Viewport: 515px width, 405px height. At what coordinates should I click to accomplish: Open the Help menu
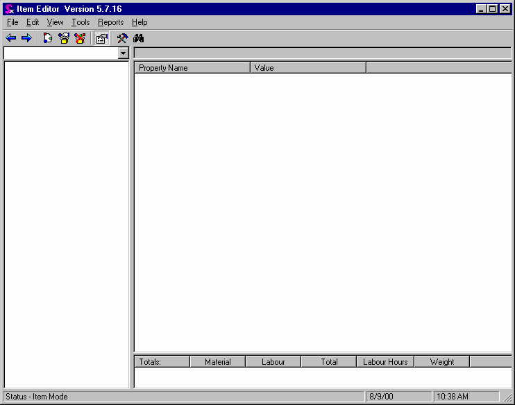[x=140, y=22]
